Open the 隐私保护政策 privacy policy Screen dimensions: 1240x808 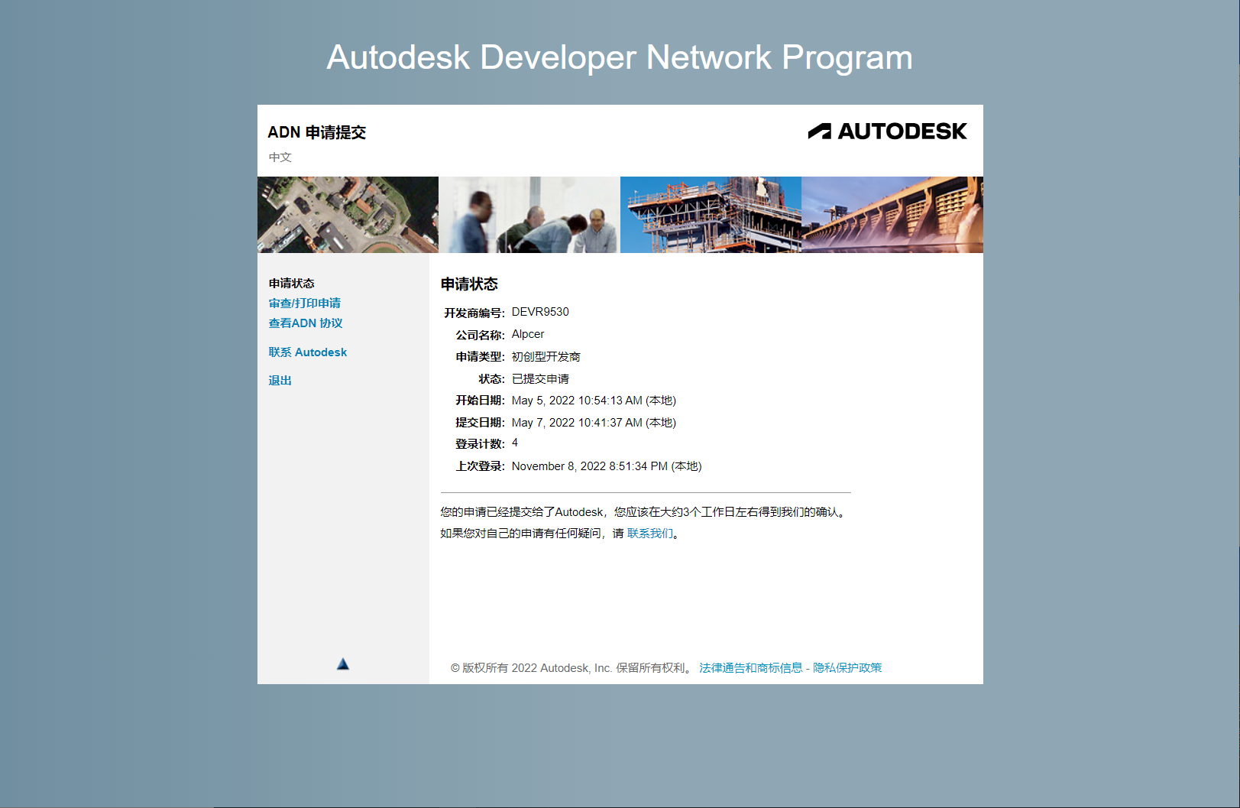pyautogui.click(x=847, y=667)
